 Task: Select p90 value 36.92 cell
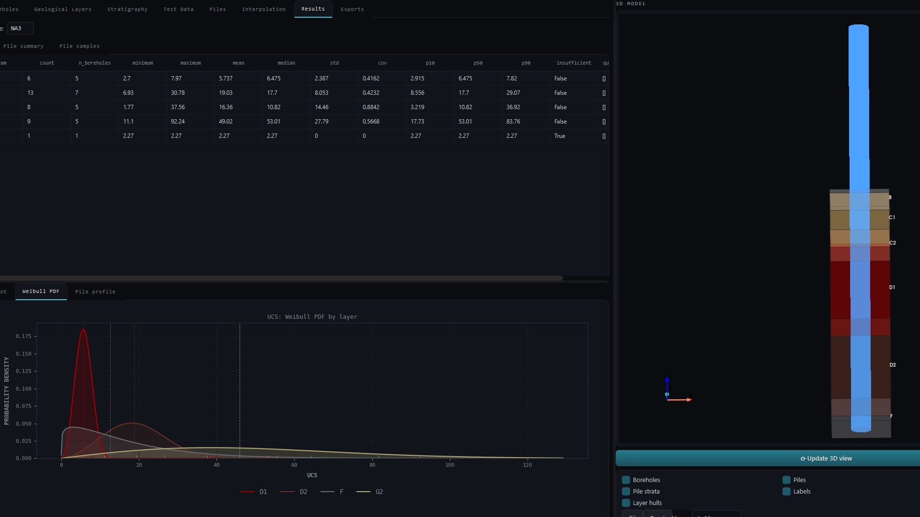click(x=526, y=107)
